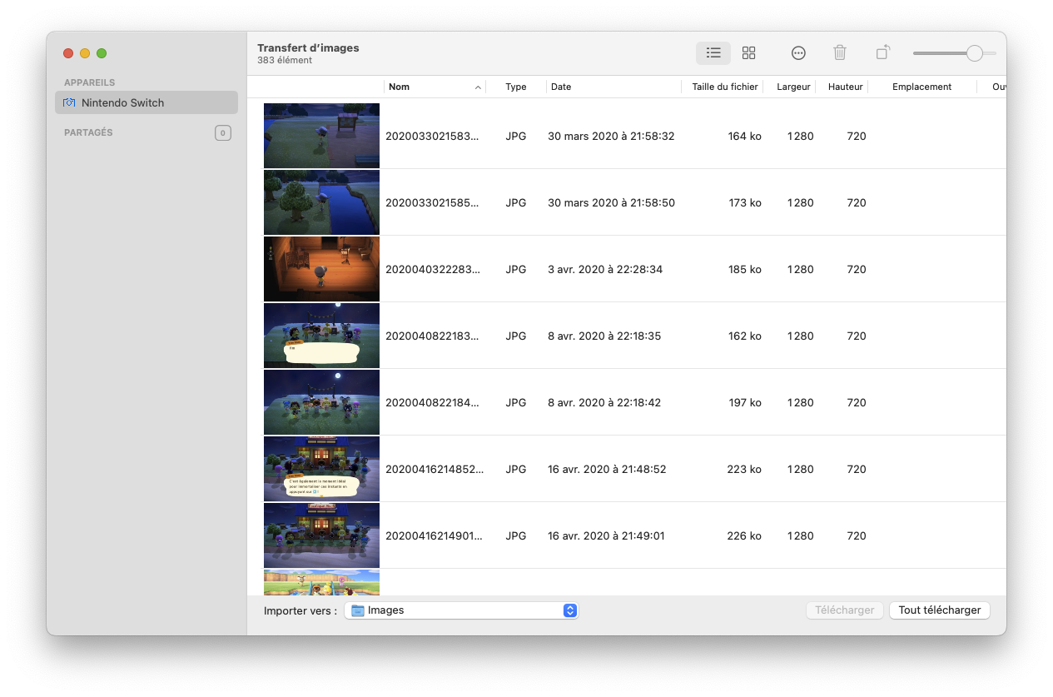Switch to list view
Viewport: 1053px width, 697px height.
[713, 53]
